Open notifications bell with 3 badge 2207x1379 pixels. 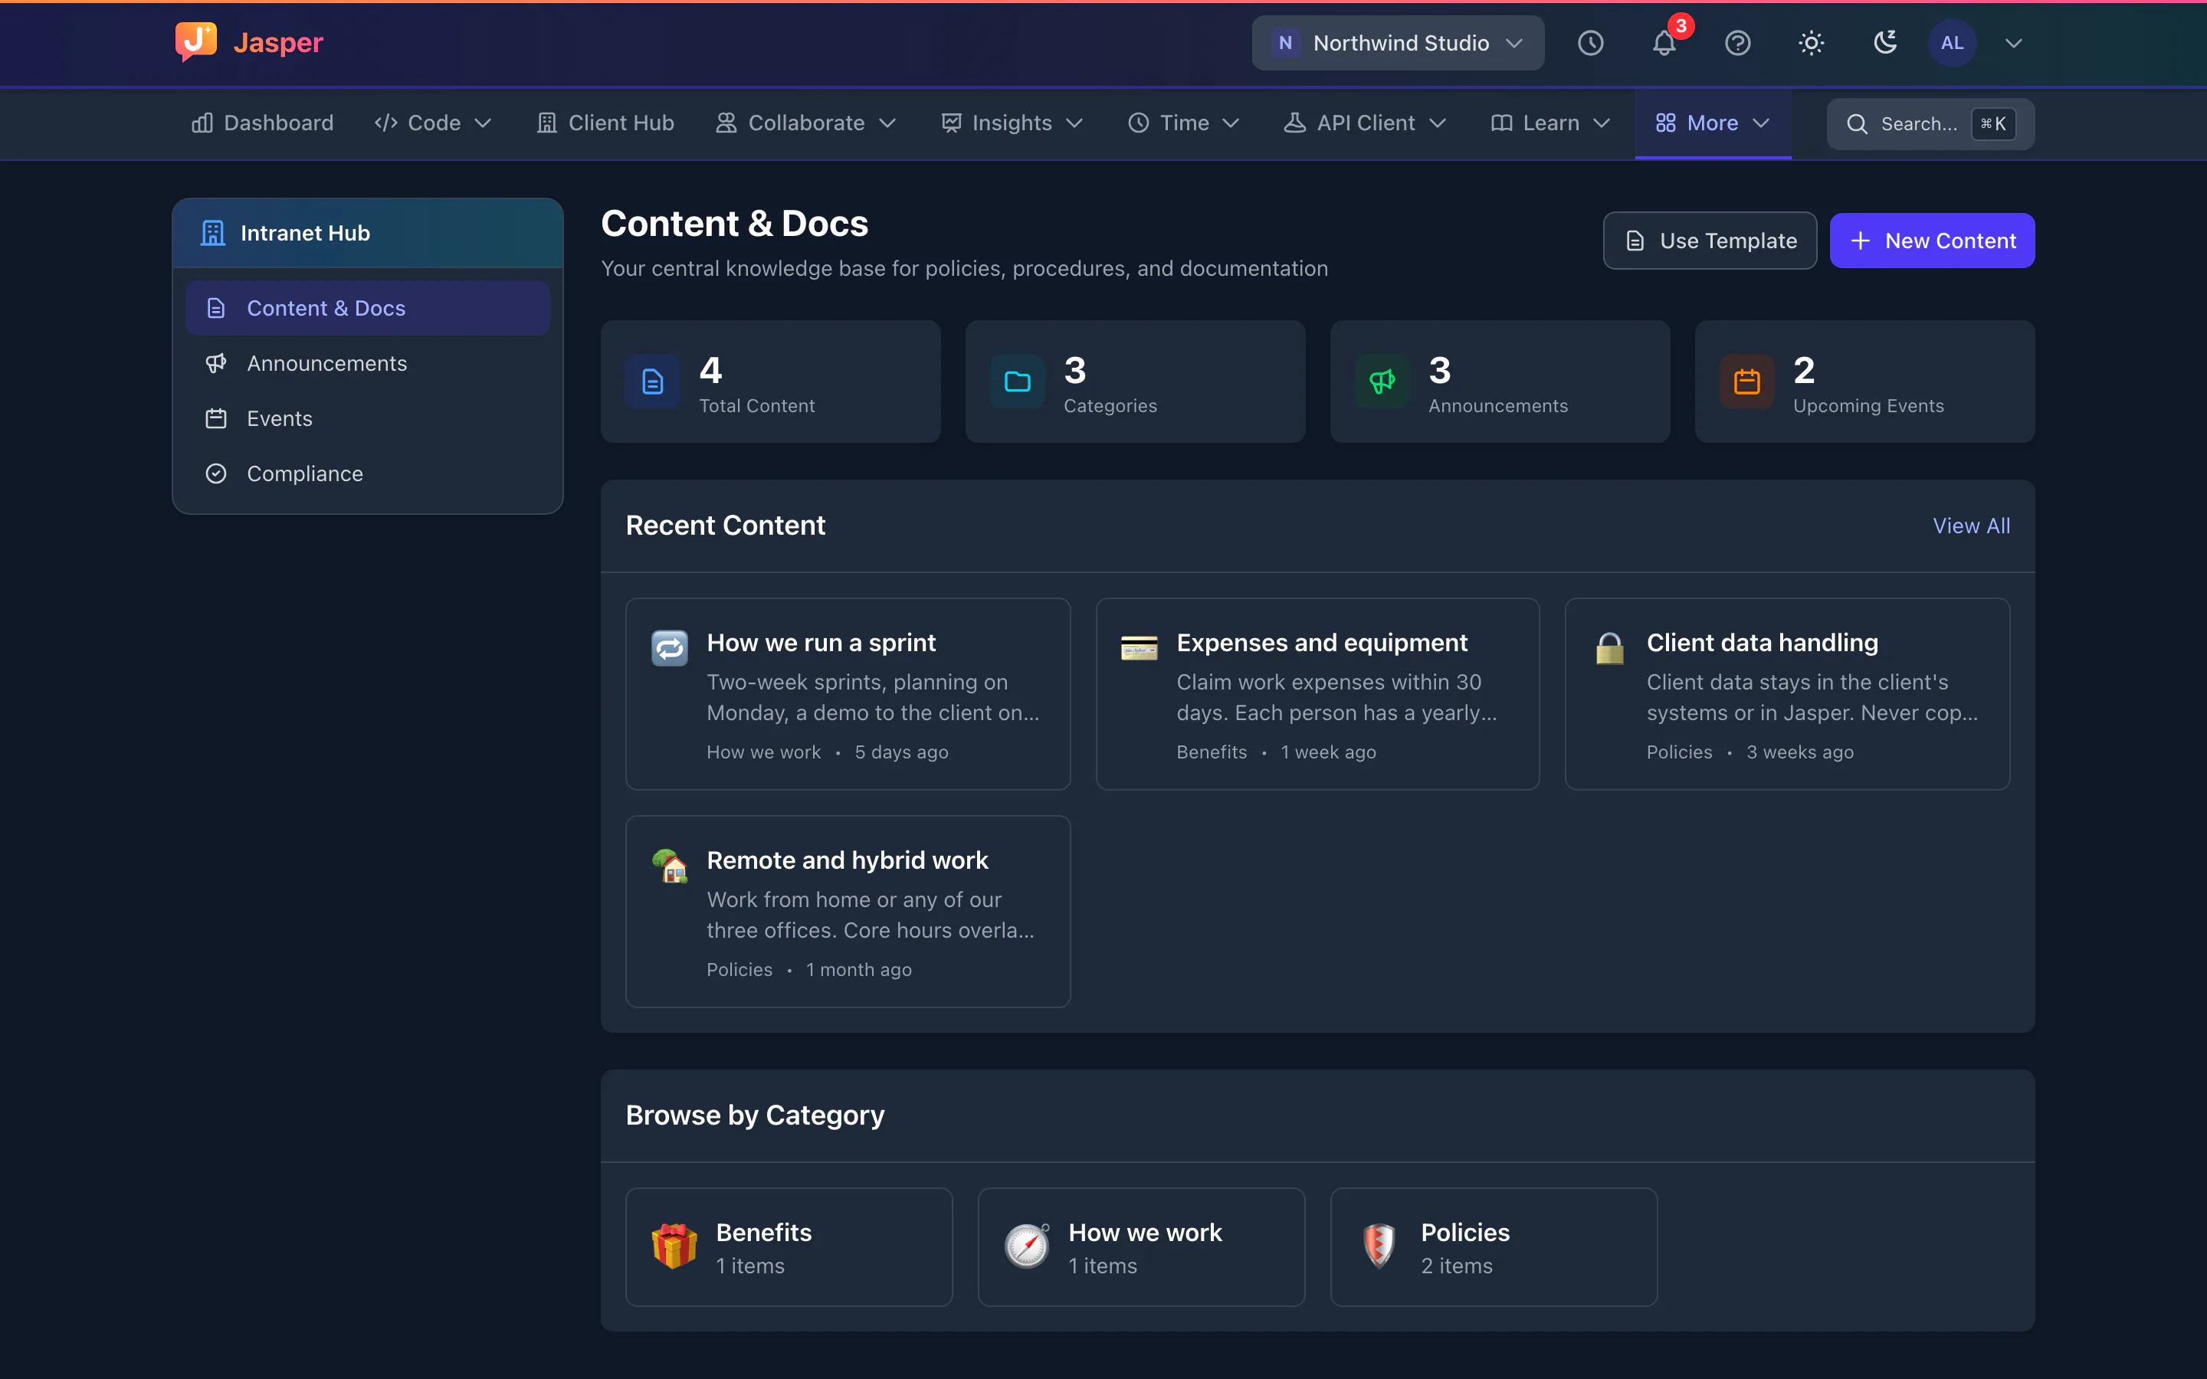(x=1664, y=43)
